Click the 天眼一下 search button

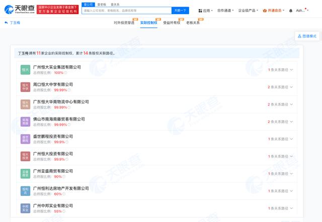tap(180, 11)
